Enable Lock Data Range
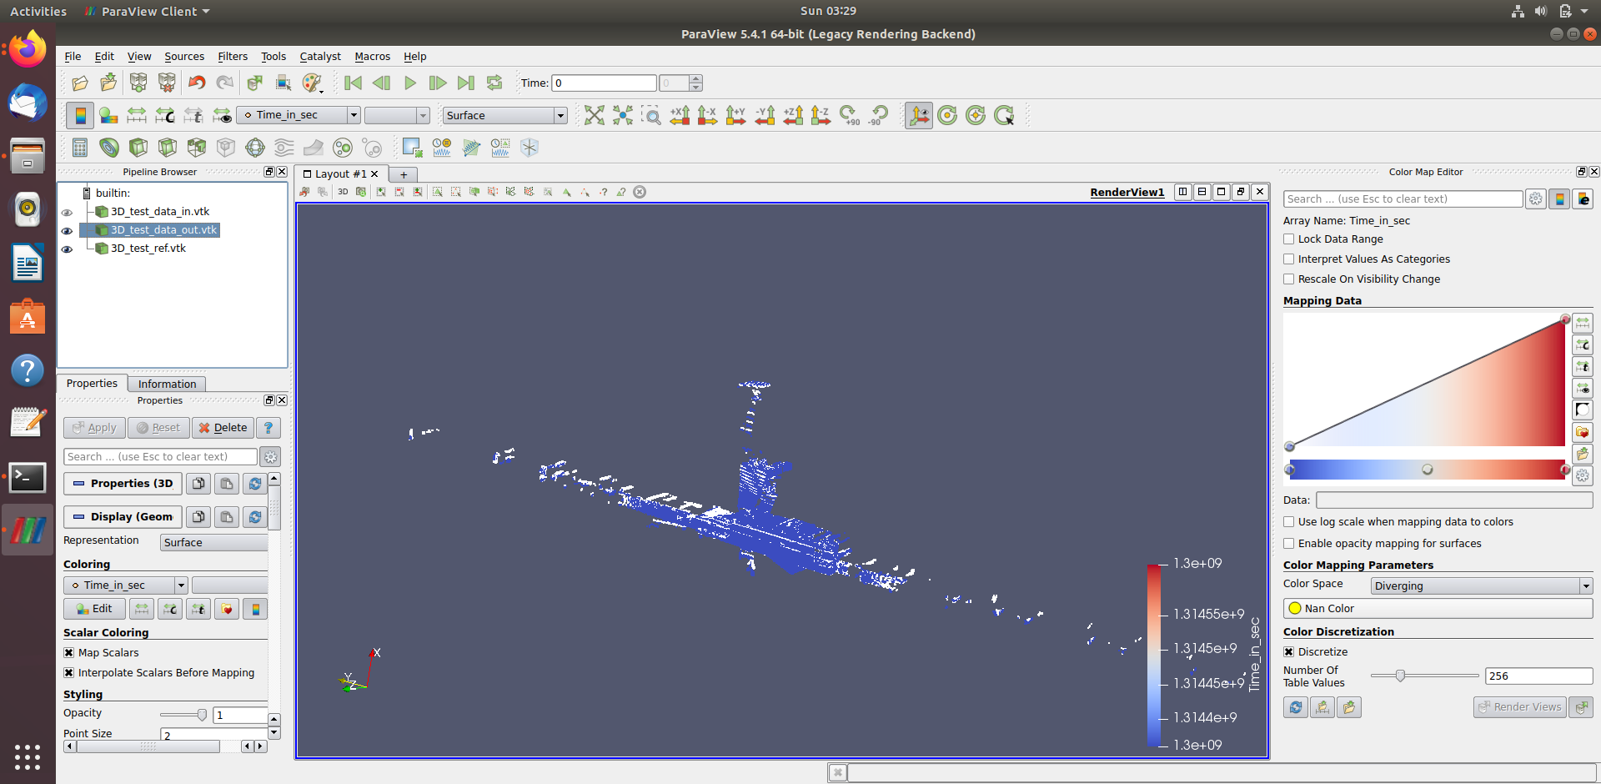The height and width of the screenshot is (784, 1601). 1289,239
